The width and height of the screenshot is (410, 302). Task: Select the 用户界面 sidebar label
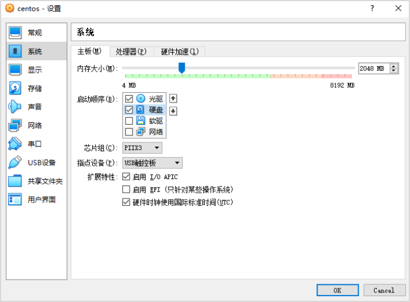click(x=41, y=200)
